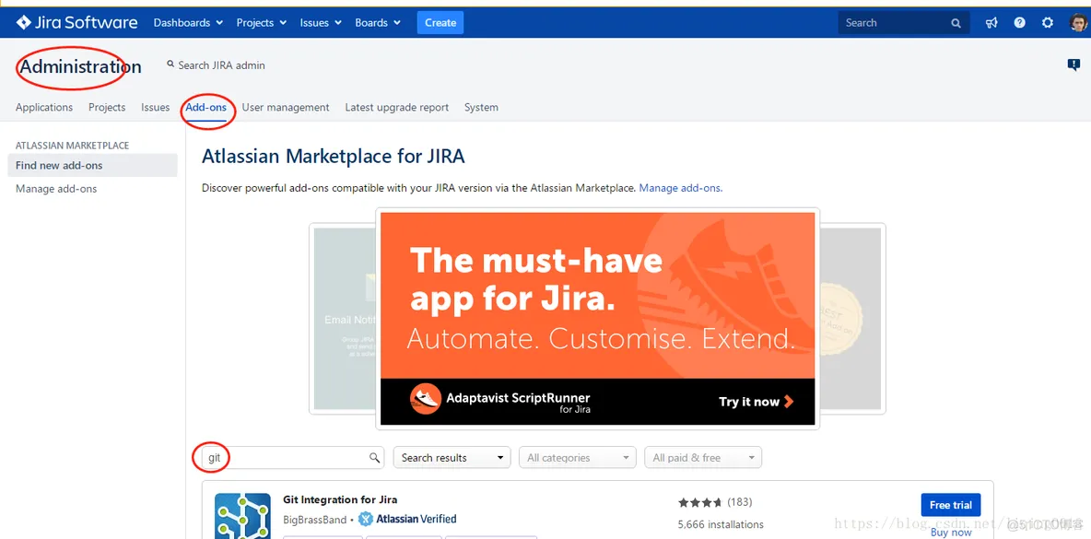Switch to the Issues admin tab
1091x539 pixels.
coord(155,107)
